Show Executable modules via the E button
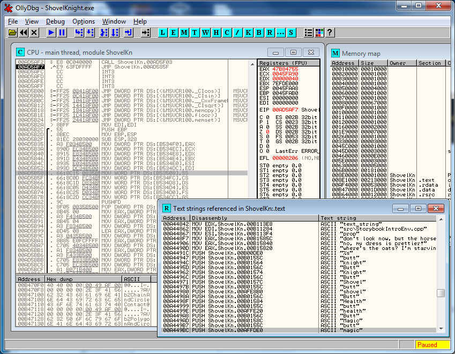Viewport: 455px width, 354px height. tap(173, 33)
